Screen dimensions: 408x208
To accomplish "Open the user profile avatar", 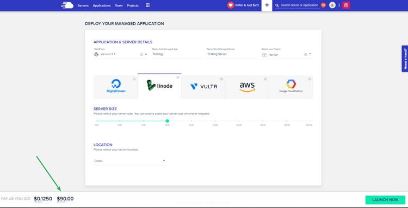I will pos(332,5).
